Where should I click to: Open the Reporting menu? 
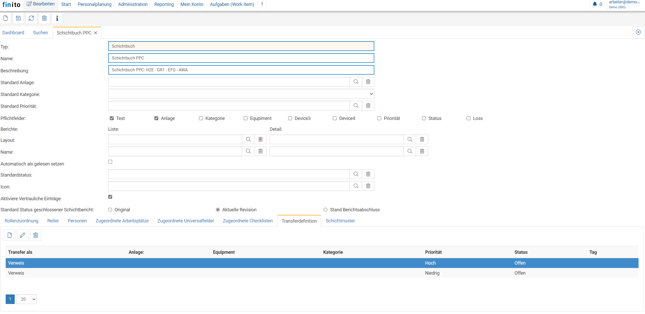[x=164, y=4]
